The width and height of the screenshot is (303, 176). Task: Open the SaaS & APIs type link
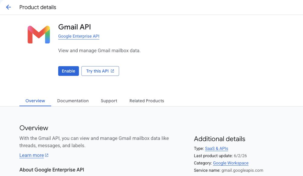[x=216, y=148]
